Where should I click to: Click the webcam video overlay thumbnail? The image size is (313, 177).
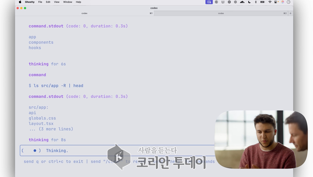pyautogui.click(x=261, y=140)
